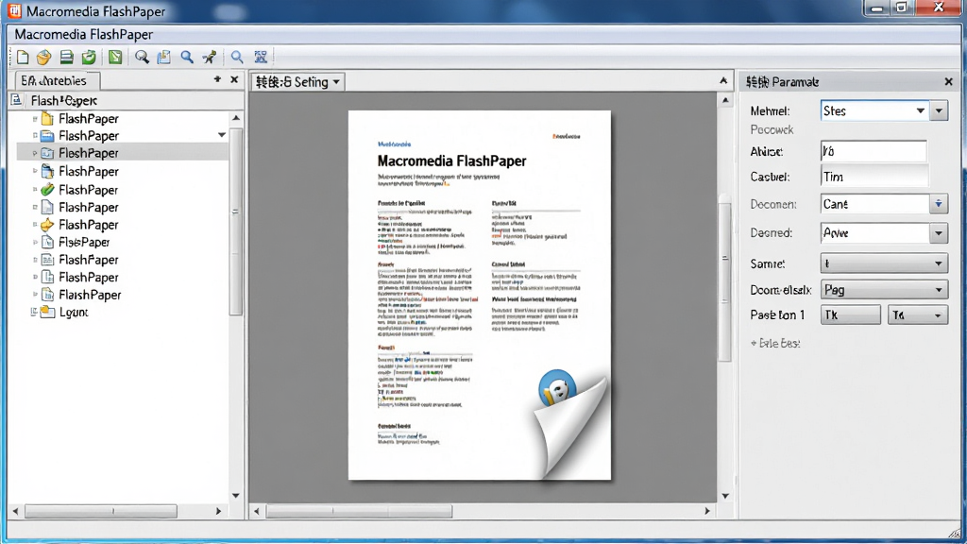Viewport: 967px width, 544px height.
Task: Click the tree panel scroll right arrow
Action: (218, 511)
